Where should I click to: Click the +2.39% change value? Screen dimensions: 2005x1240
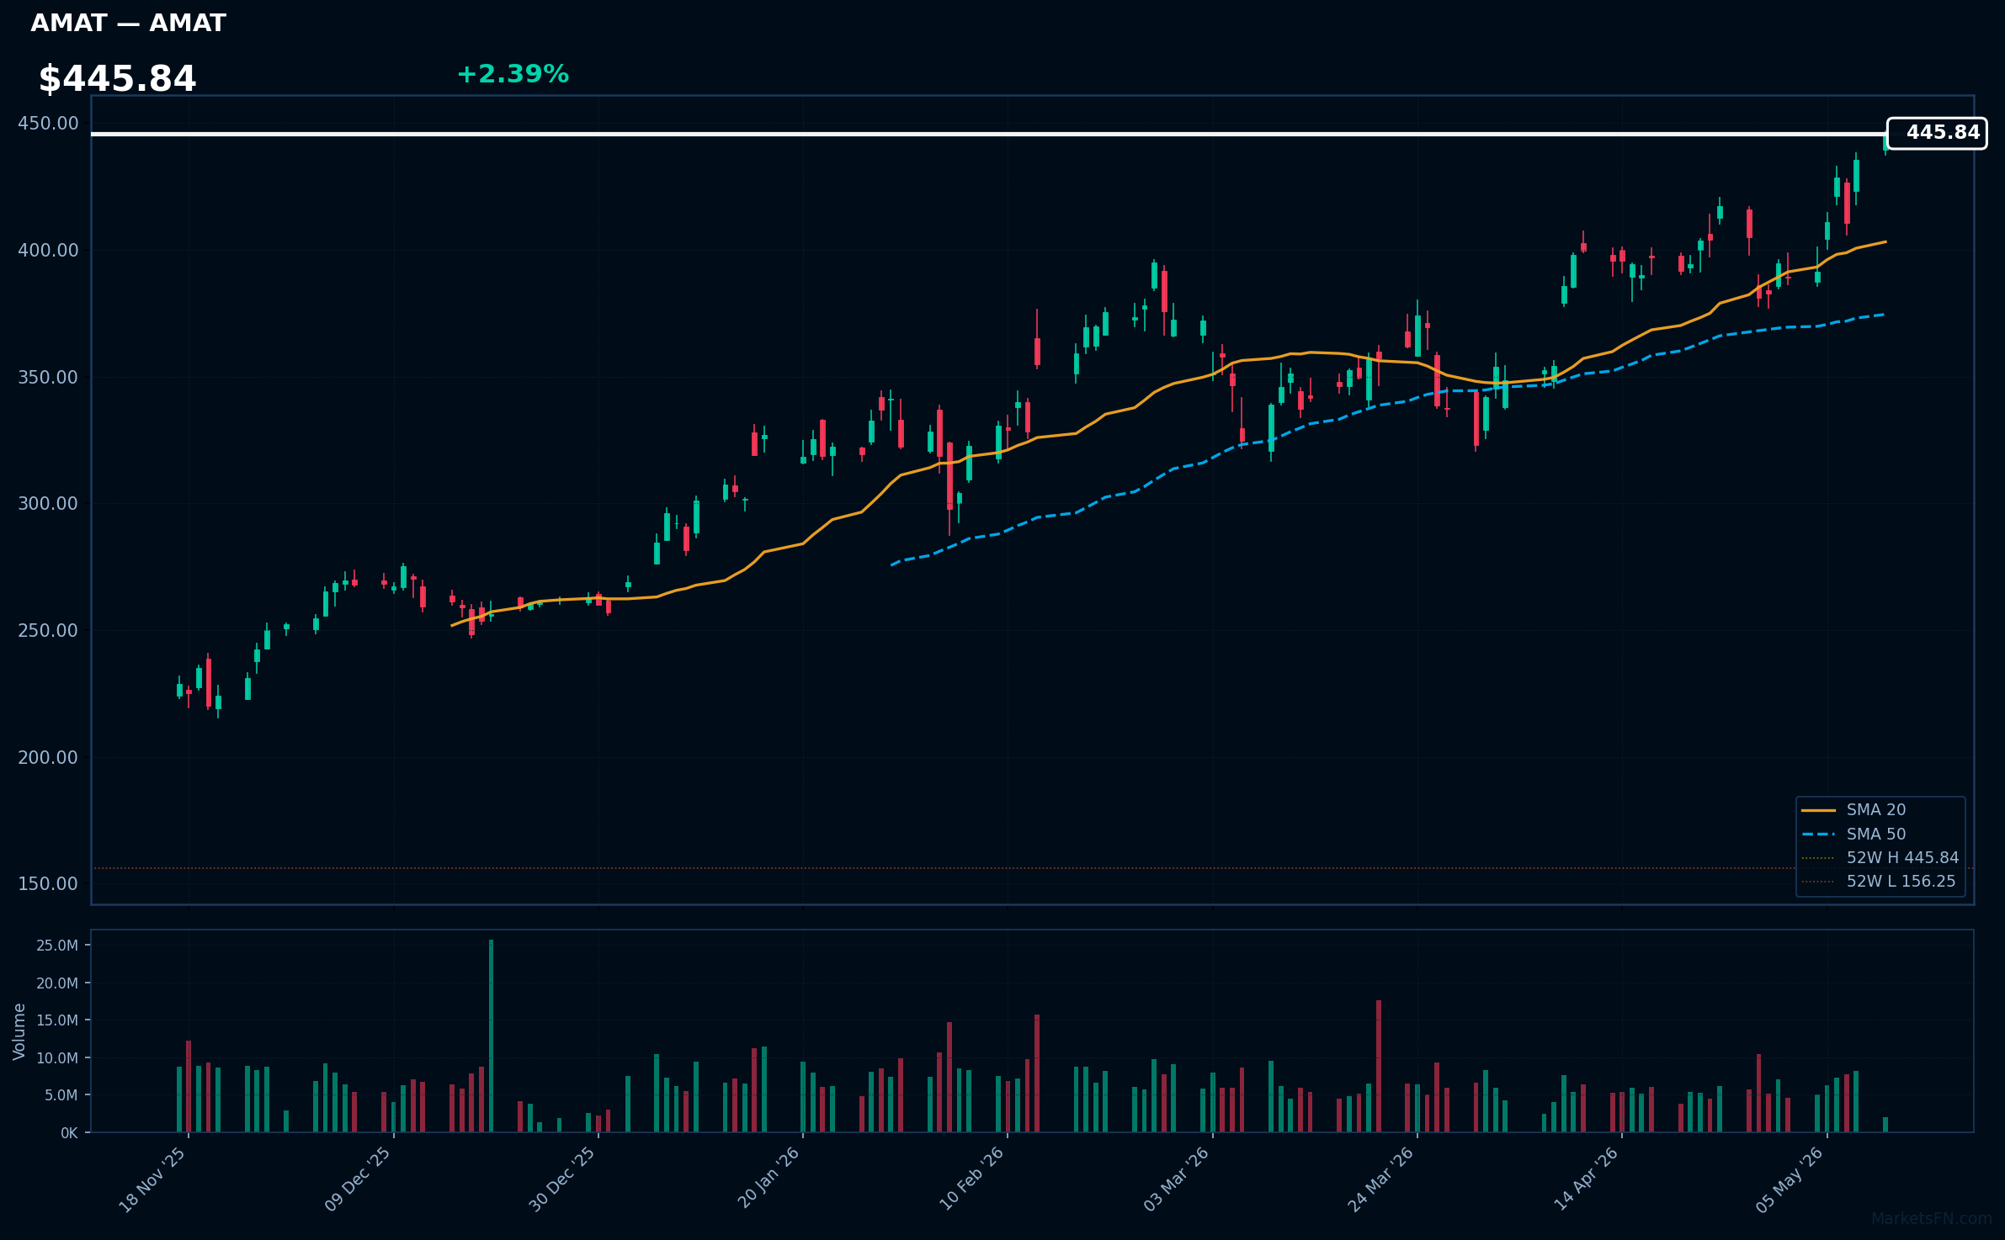pos(513,74)
